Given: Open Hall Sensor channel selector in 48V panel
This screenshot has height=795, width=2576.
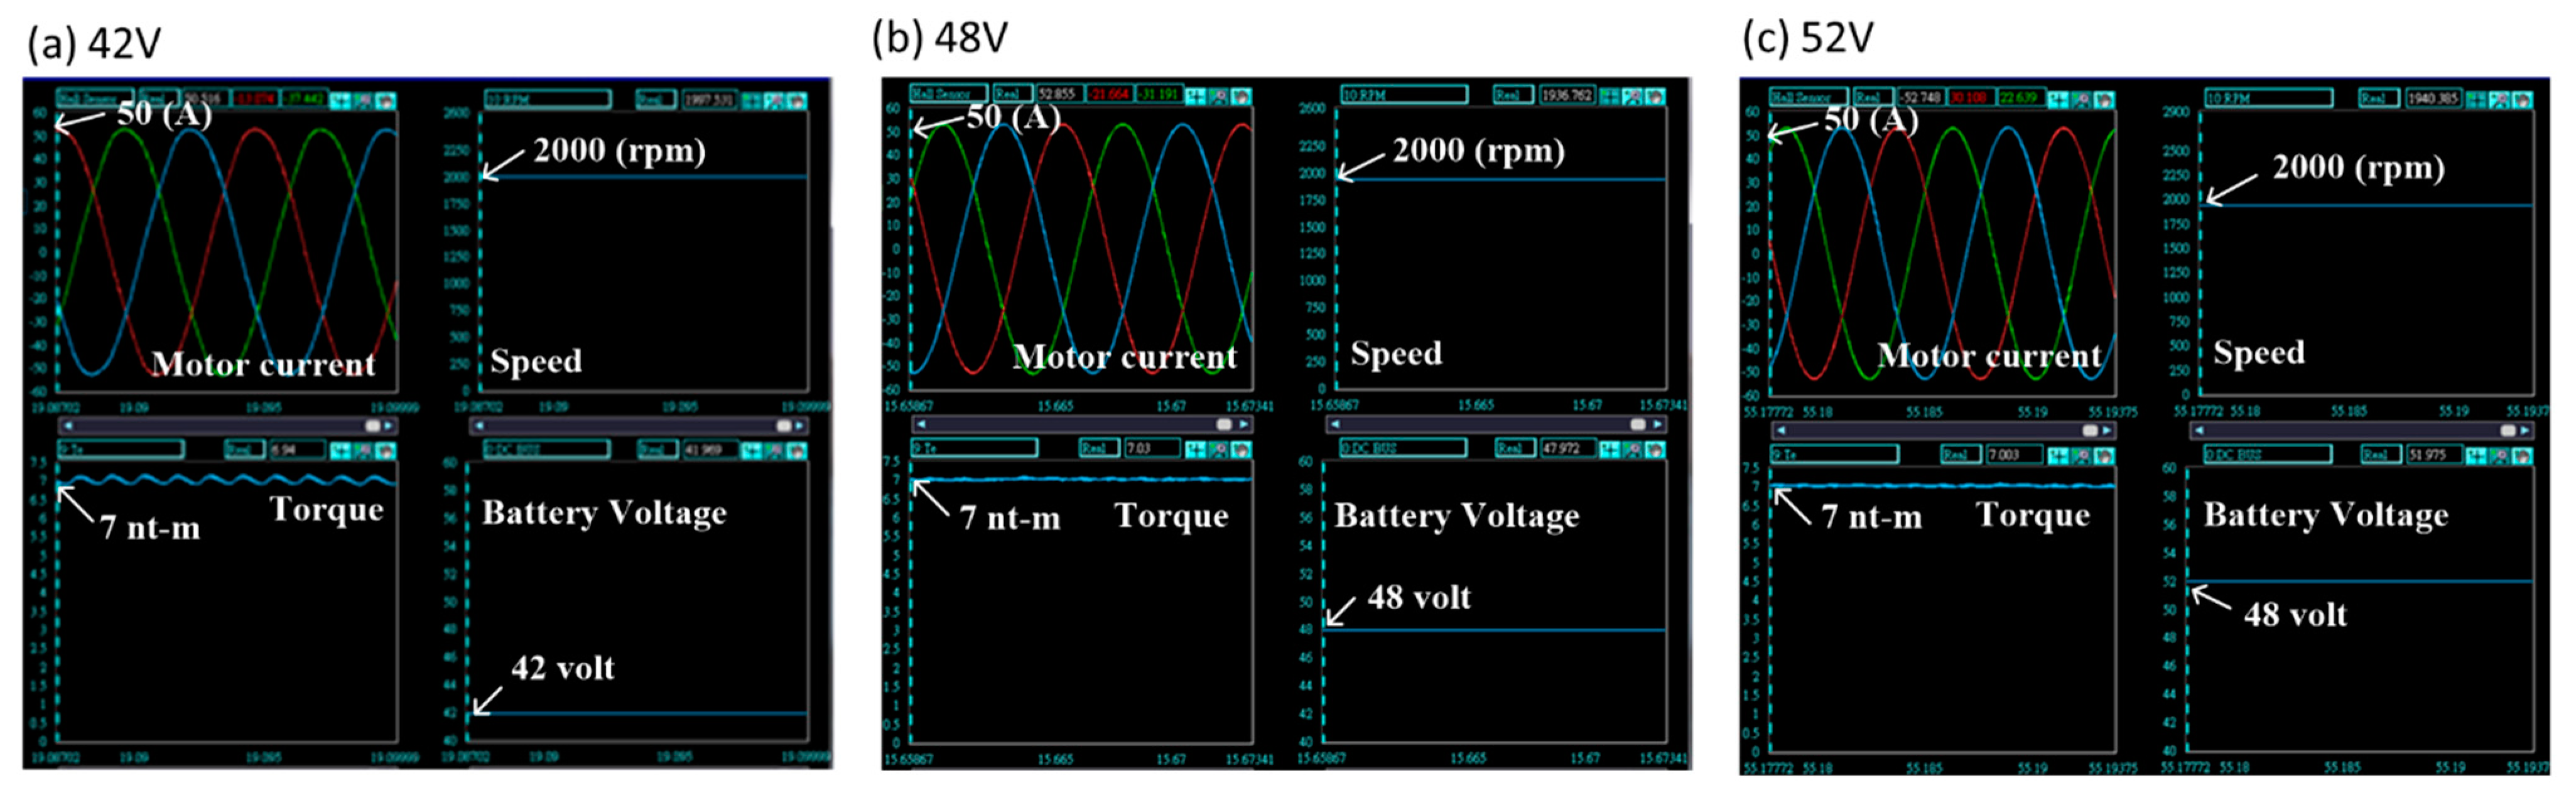Looking at the screenshot, I should [x=948, y=94].
